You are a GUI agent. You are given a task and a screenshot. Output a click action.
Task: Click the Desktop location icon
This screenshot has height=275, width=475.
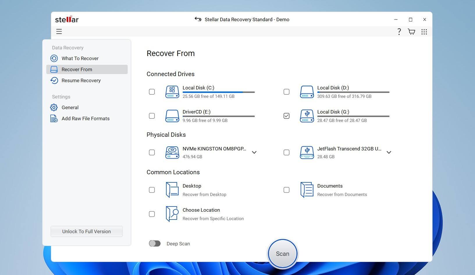tap(172, 190)
